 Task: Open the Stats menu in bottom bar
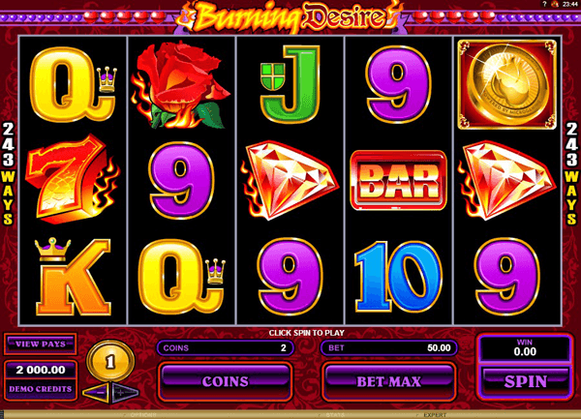336,415
